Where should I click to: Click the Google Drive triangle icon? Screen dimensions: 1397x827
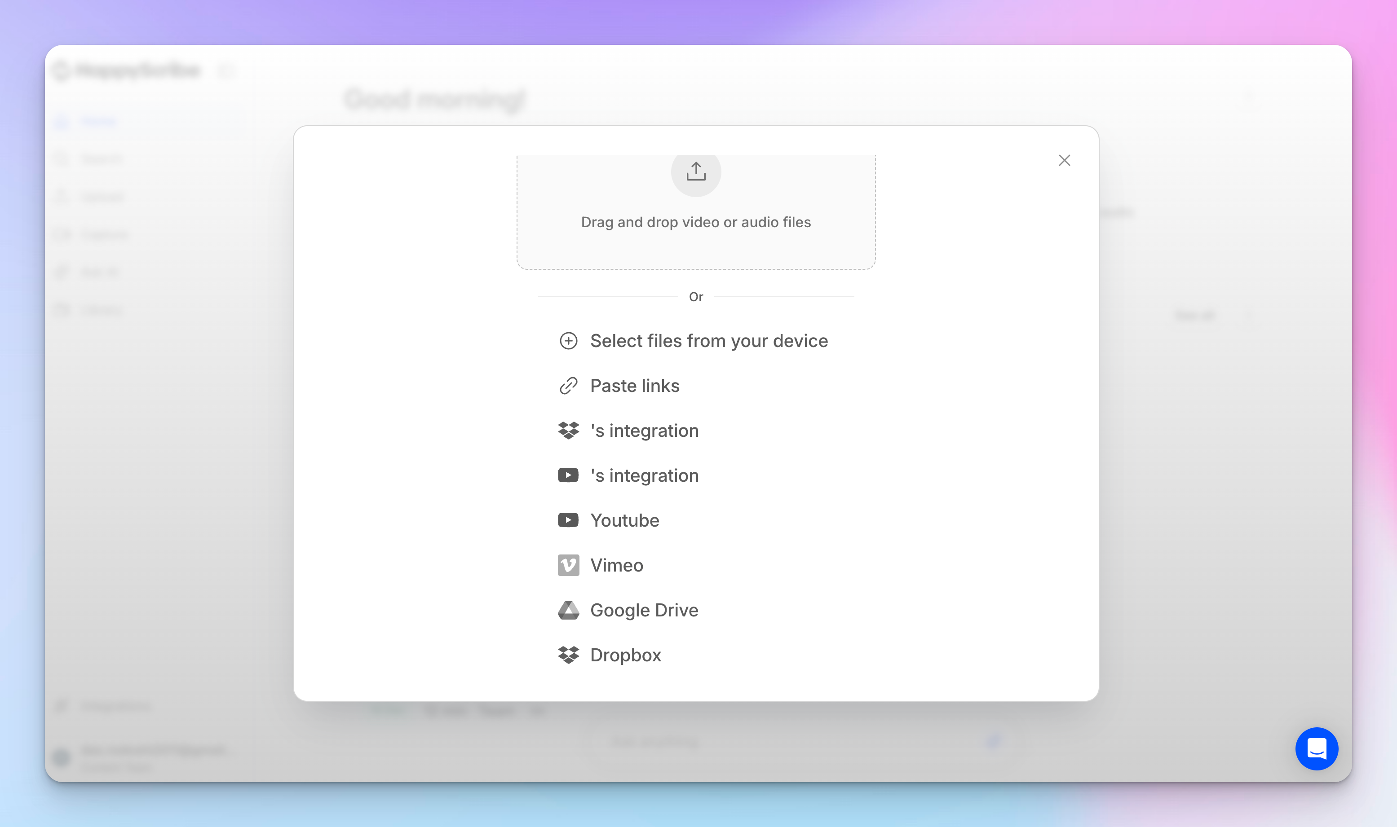coord(568,610)
